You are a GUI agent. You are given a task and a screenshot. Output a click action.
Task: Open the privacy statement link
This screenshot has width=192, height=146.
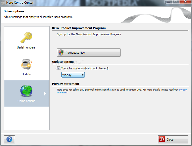point(183,90)
